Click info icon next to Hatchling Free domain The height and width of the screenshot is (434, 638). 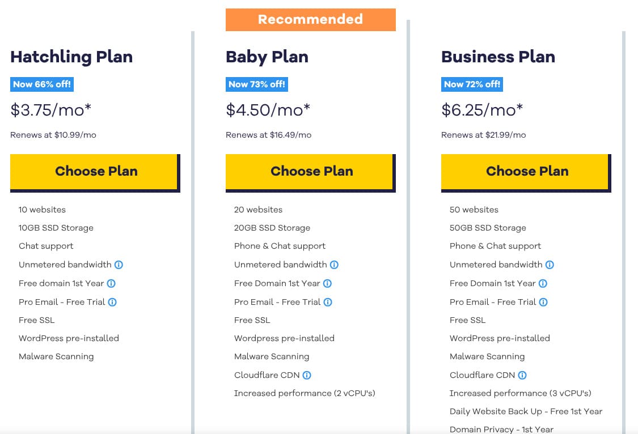pos(112,283)
